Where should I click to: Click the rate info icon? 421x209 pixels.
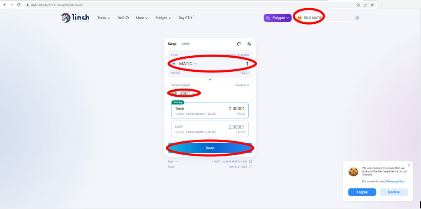(250, 161)
